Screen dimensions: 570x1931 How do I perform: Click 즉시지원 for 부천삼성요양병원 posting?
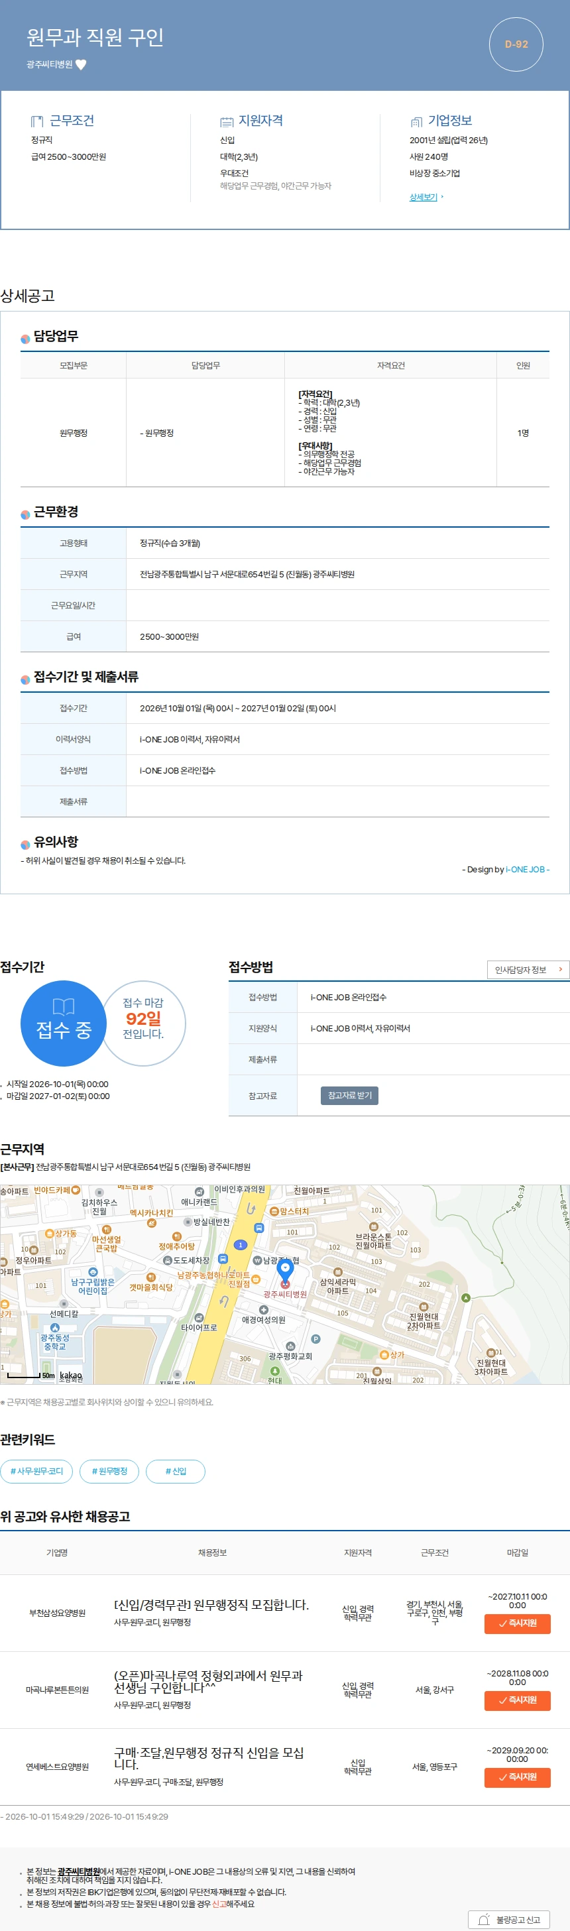tap(517, 1623)
